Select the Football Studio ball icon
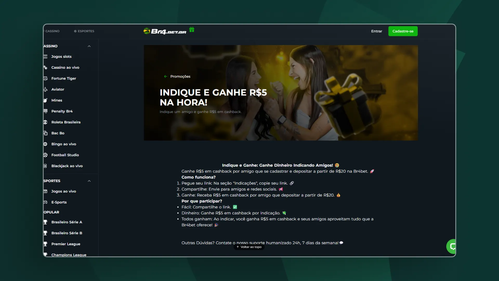 [x=46, y=155]
